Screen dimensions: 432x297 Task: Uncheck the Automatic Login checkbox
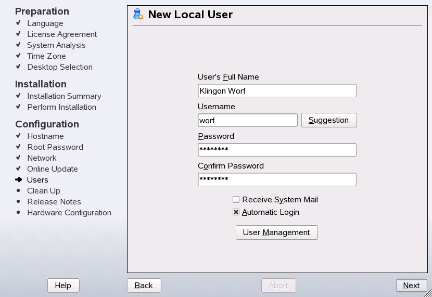point(236,212)
